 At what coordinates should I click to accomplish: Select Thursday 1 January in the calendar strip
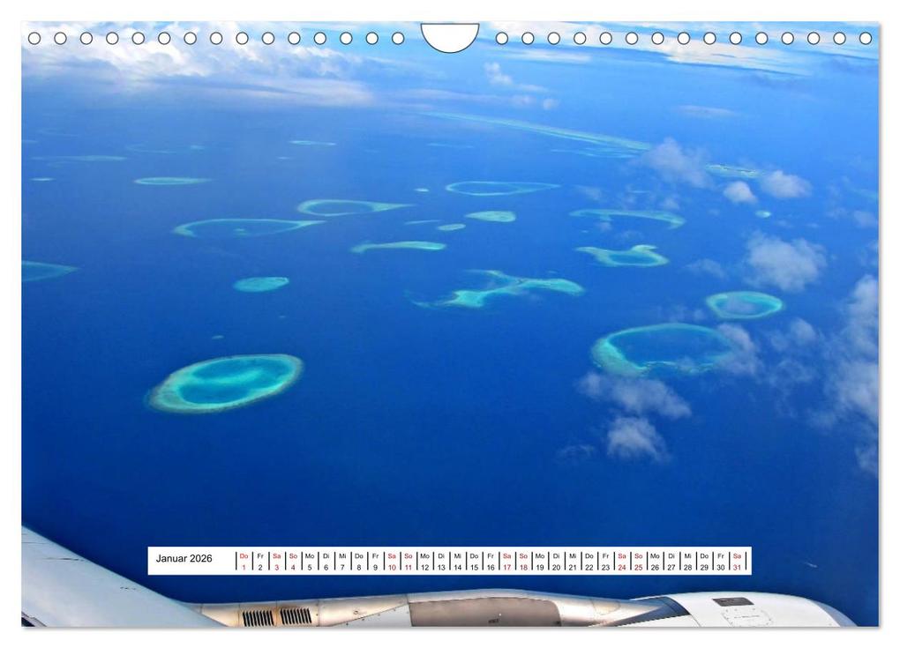[x=244, y=562]
